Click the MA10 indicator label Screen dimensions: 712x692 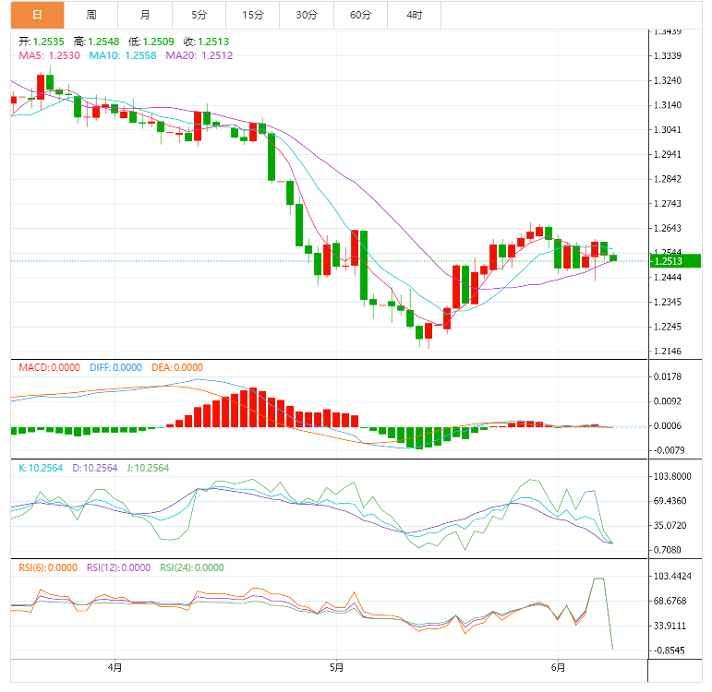tap(123, 55)
